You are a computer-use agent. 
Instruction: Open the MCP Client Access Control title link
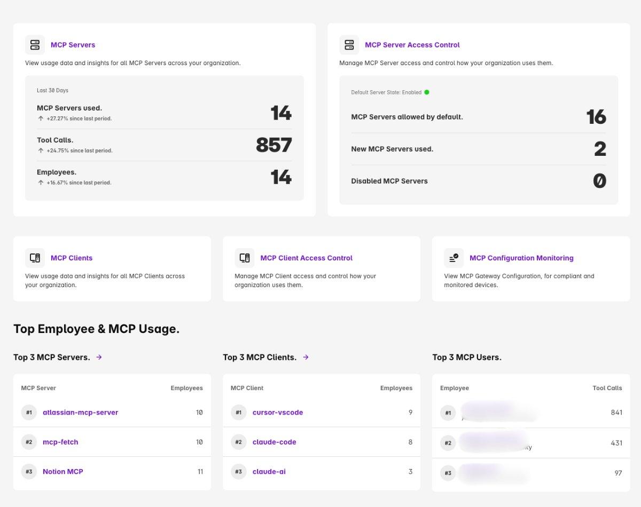point(306,258)
